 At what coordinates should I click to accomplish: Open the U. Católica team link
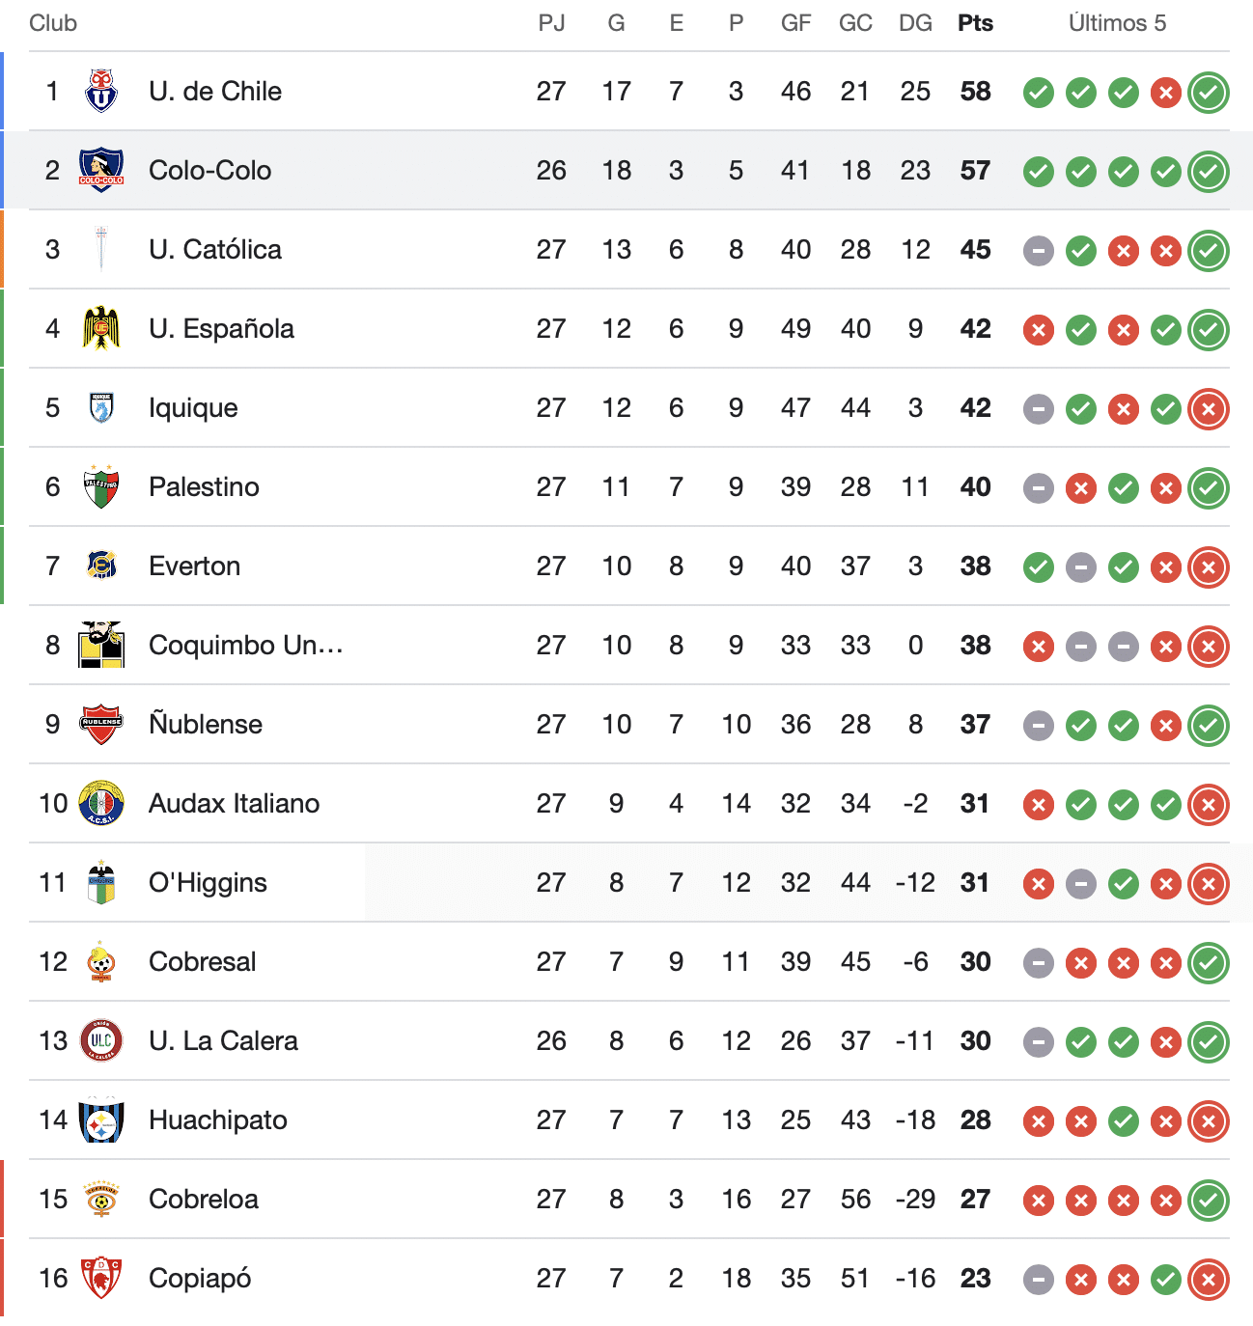pos(214,250)
